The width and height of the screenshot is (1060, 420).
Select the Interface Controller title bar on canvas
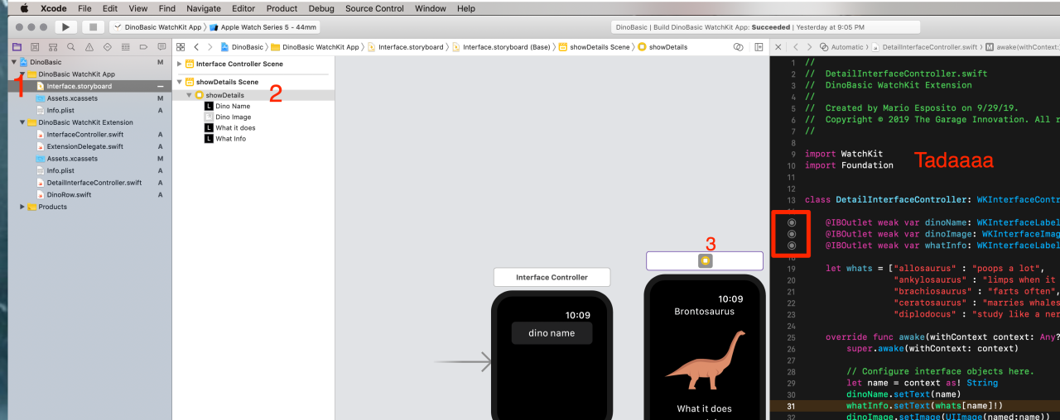552,278
